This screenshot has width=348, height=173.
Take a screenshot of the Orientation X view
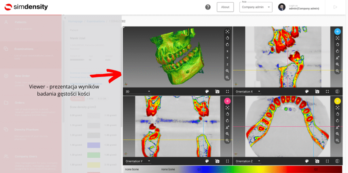click(317, 91)
